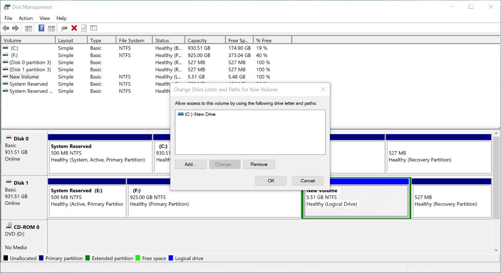Select the New Volume 5.51 GB logical drive block
Image resolution: width=501 pixels, height=273 pixels.
click(x=356, y=200)
